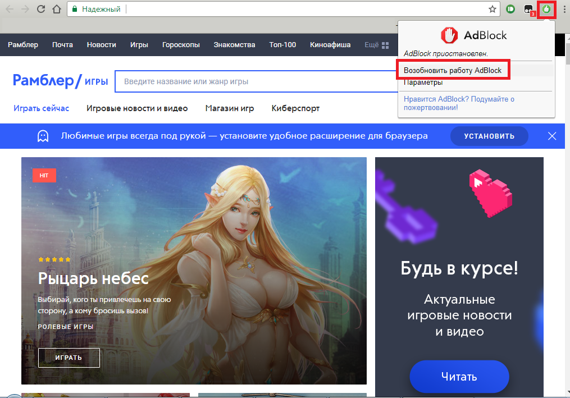
Task: Select 'Возобновить работу AdBlock' menu item
Action: point(453,70)
